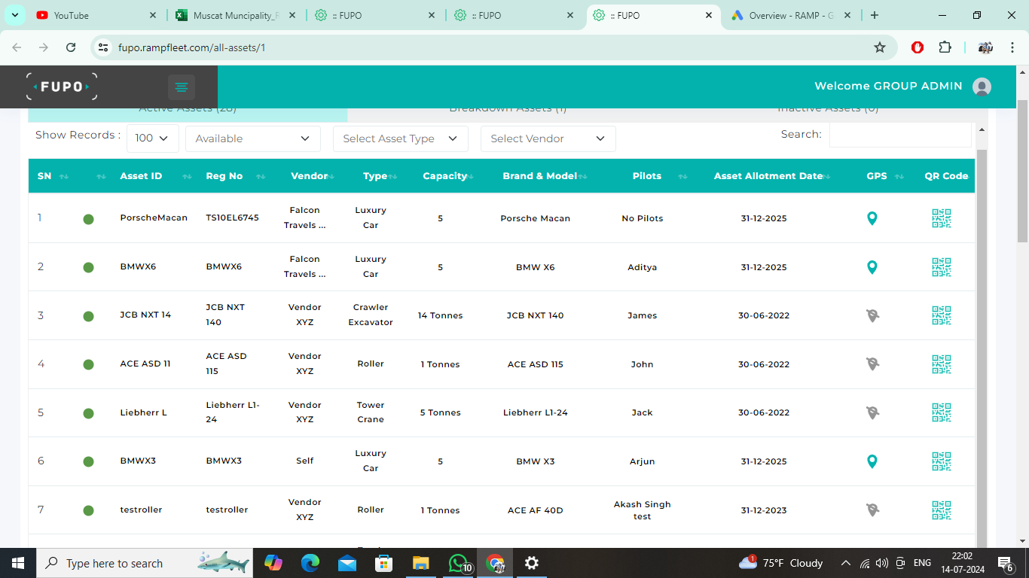The image size is (1029, 578).
Task: Click the FUPO logo
Action: [x=62, y=87]
